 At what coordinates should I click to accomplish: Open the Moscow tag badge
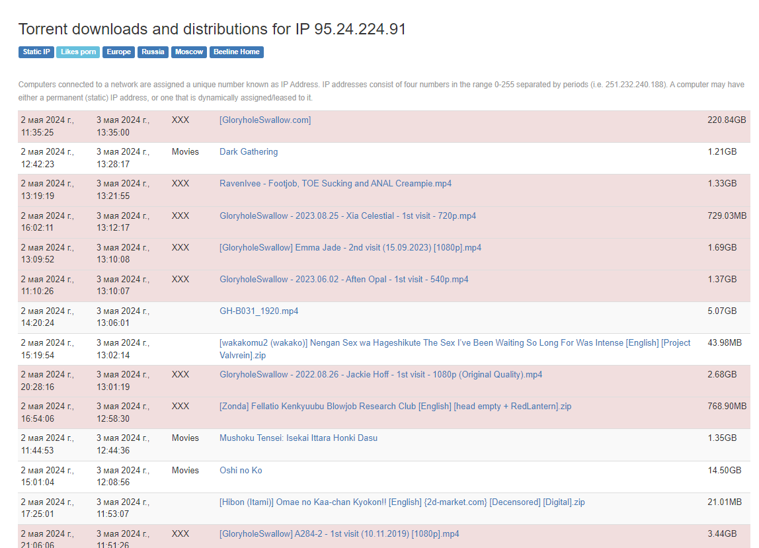click(x=189, y=52)
